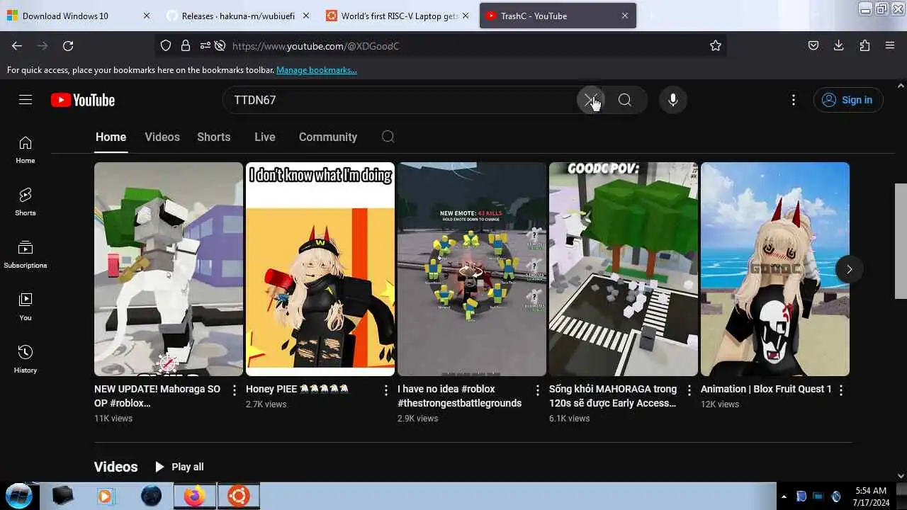This screenshot has height=510, width=907.
Task: Open Animation | Blox Fruit Quest 1 title
Action: (x=766, y=389)
